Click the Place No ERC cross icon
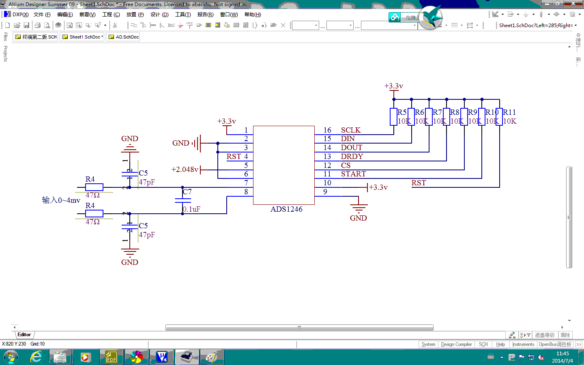 point(283,25)
